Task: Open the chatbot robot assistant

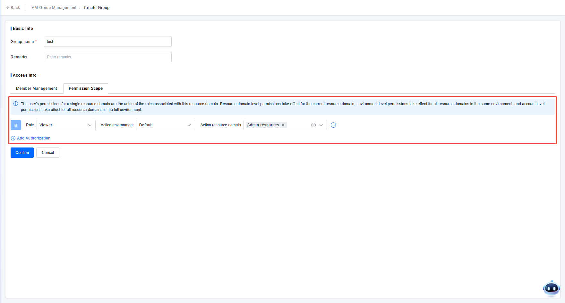Action: (551, 288)
